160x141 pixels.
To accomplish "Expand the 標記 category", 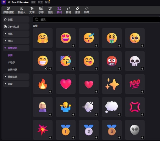I will pyautogui.click(x=16, y=41).
